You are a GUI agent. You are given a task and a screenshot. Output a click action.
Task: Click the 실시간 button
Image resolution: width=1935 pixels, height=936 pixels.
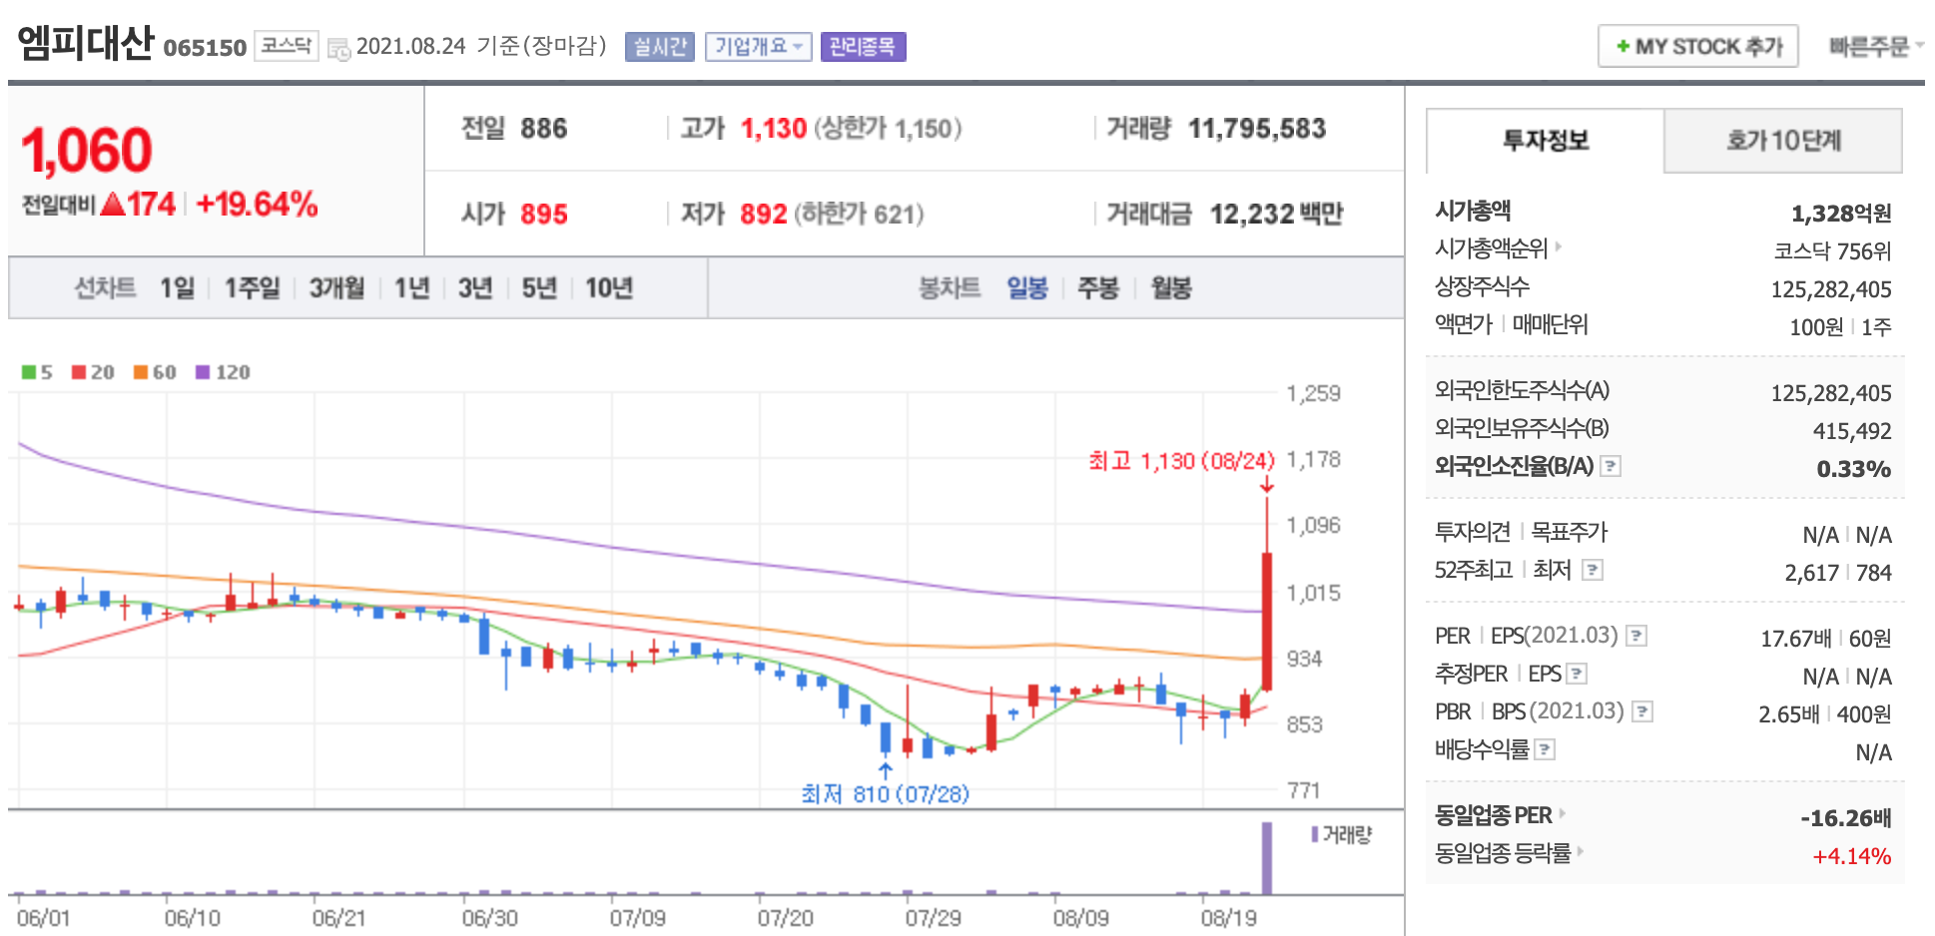660,47
